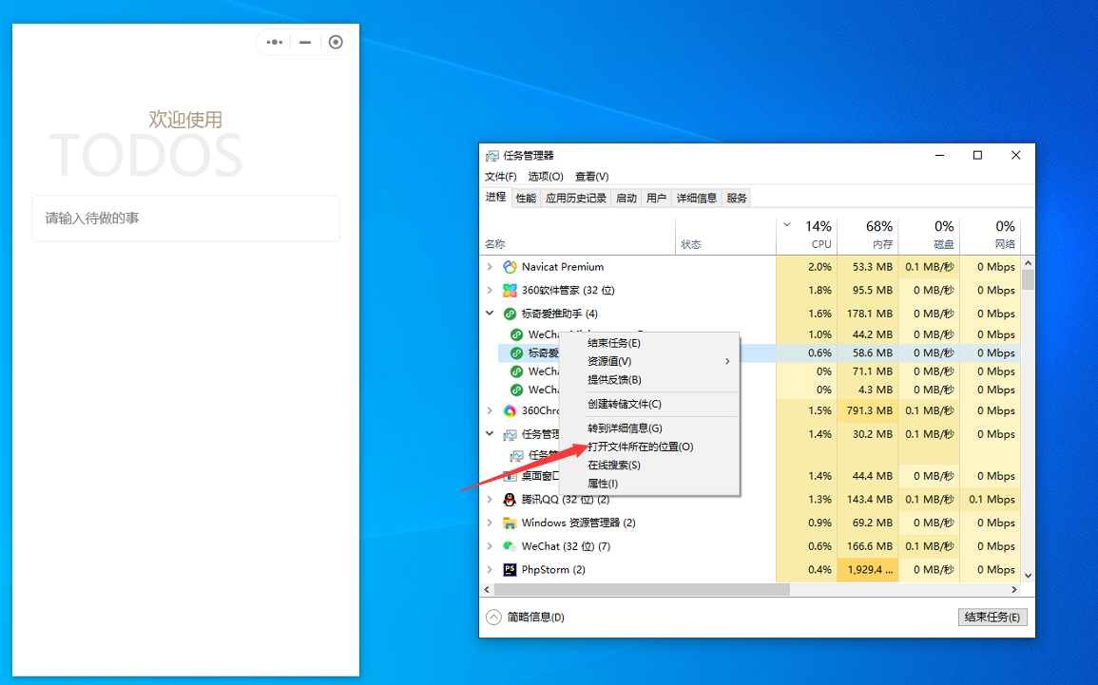Click the 360软件管家 process icon
Image resolution: width=1098 pixels, height=685 pixels.
(510, 290)
